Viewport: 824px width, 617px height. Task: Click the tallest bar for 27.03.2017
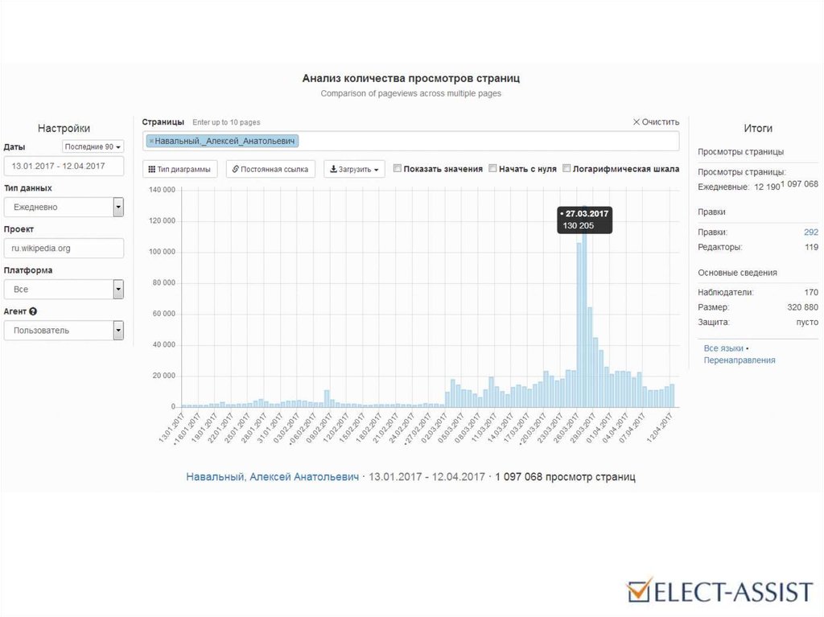pos(585,322)
